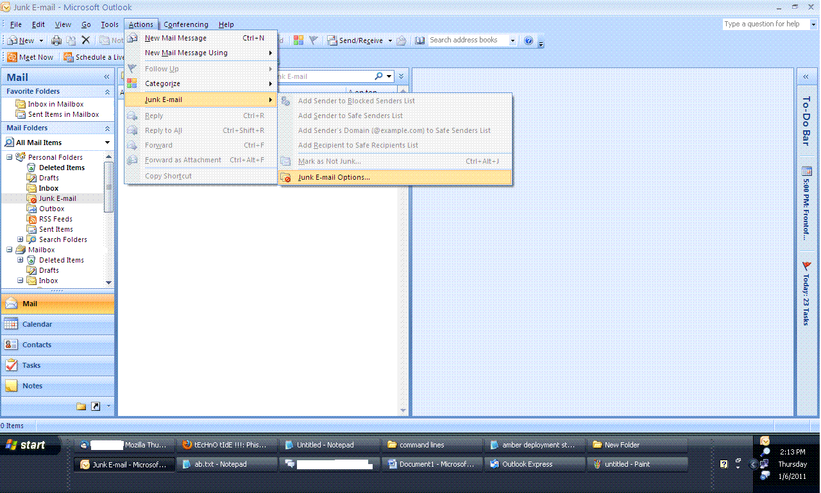Expand Mailbox Deleted Items node
Viewport: 821px width, 493px height.
[x=21, y=260]
